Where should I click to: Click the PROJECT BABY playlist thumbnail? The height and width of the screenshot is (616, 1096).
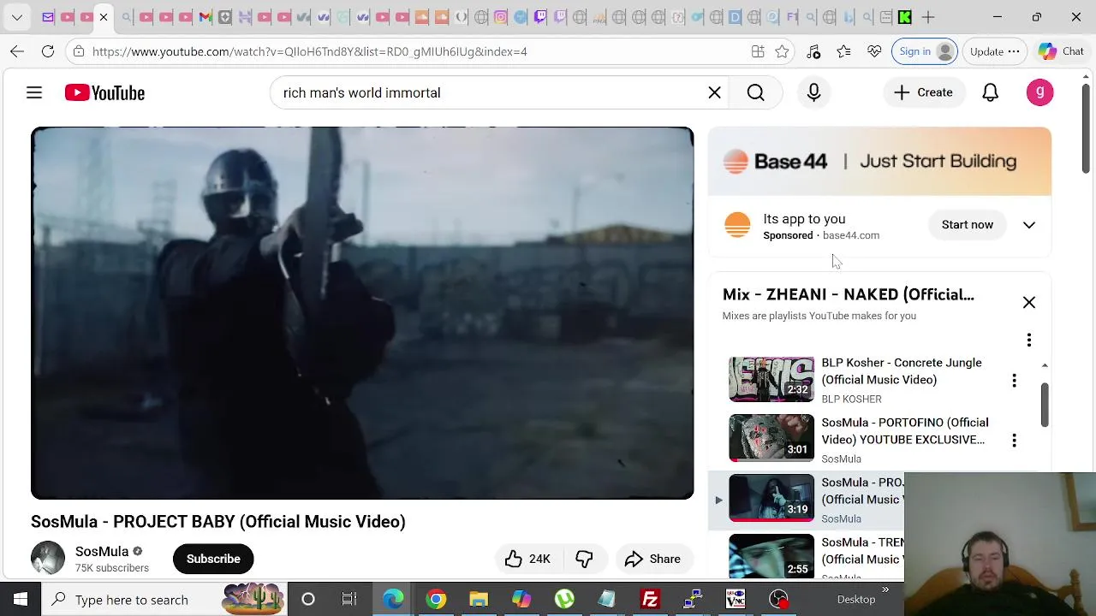[x=771, y=497]
